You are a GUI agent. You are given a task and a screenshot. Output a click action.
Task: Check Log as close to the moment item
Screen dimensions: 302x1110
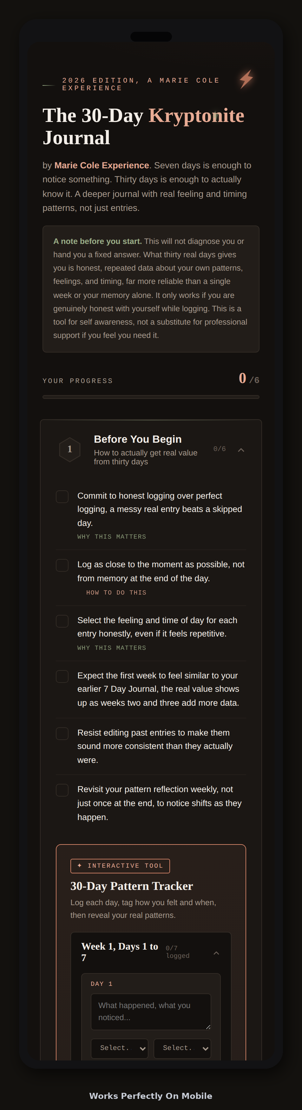pyautogui.click(x=62, y=565)
